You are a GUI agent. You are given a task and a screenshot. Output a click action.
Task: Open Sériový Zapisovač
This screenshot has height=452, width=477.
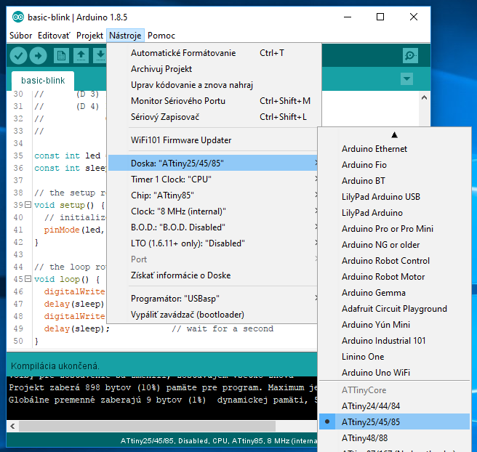point(213,117)
